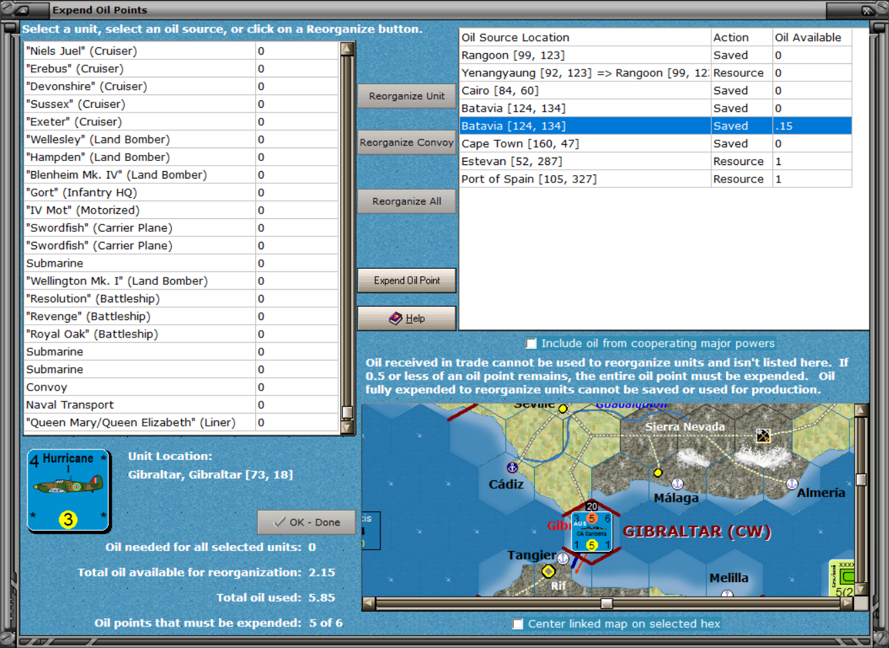Close the Expend Oil Points window

(x=867, y=10)
